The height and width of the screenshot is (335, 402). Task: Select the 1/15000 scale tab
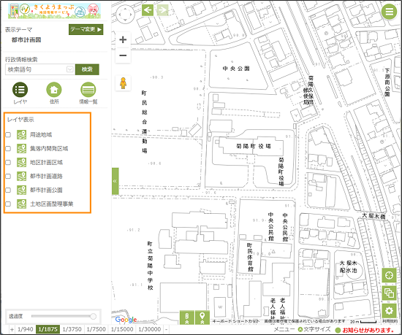point(122,329)
